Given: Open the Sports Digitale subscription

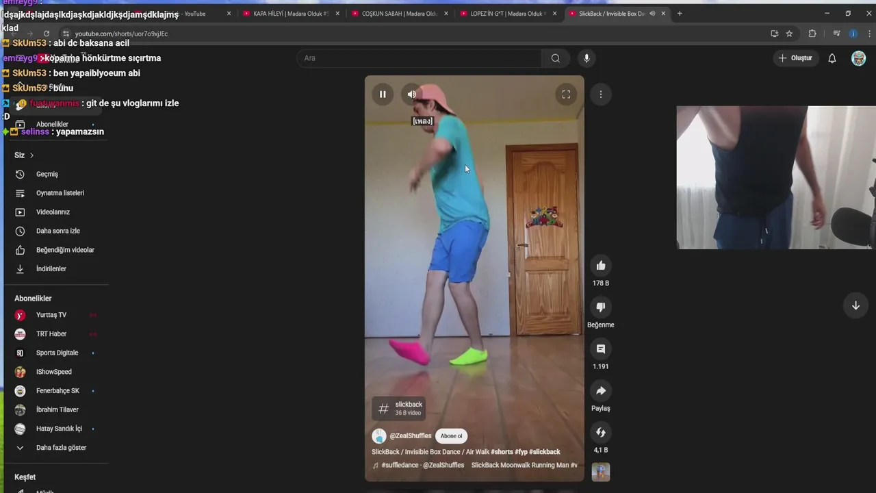Looking at the screenshot, I should 56,353.
